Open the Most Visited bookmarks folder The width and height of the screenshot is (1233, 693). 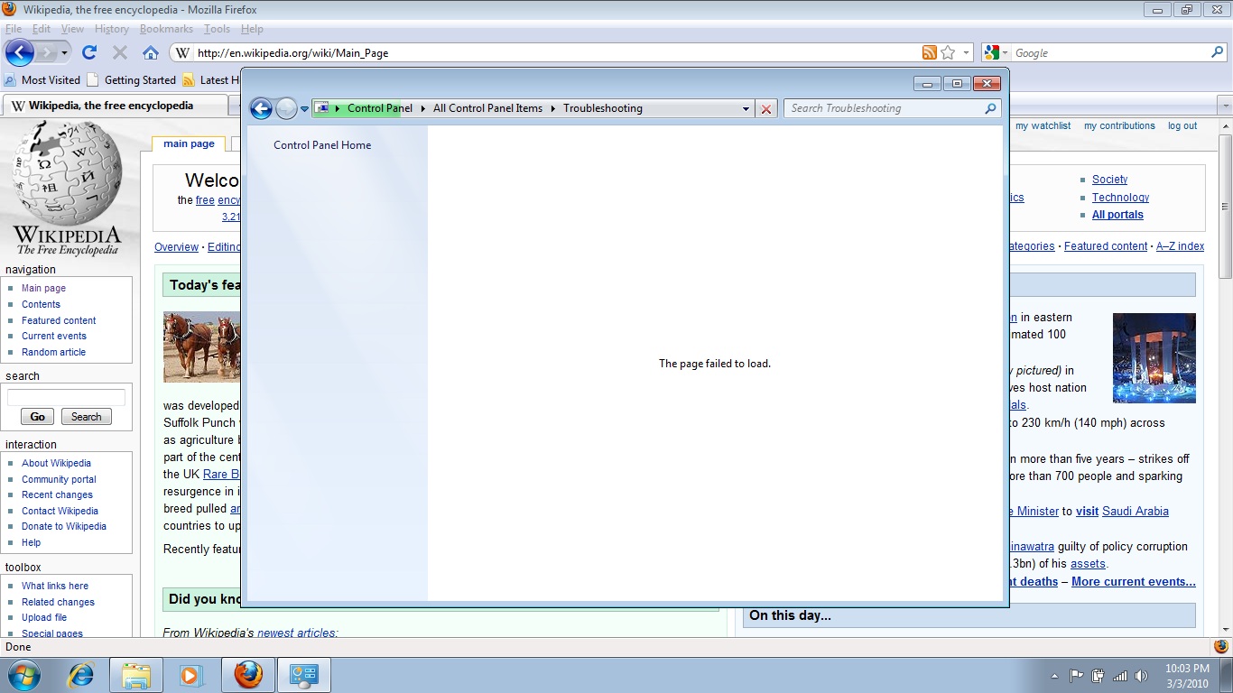[42, 79]
